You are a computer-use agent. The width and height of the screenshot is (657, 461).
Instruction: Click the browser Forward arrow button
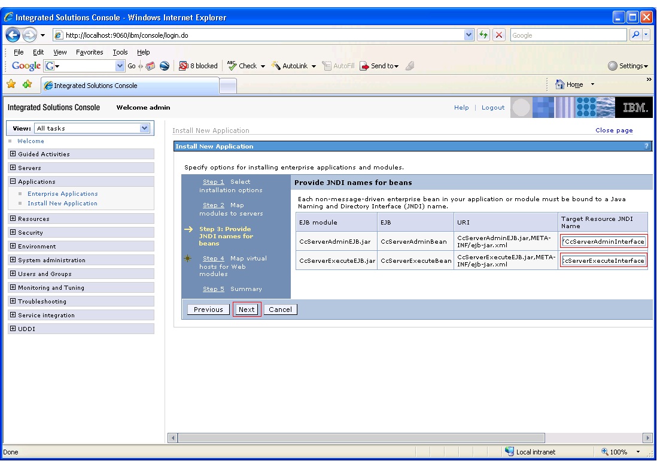[29, 35]
